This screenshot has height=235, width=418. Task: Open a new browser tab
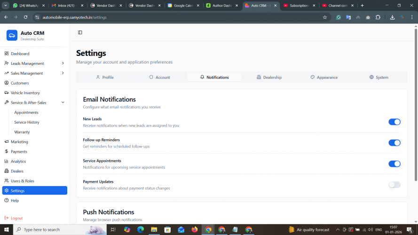pos(362,5)
